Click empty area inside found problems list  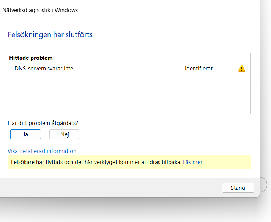[x=129, y=93]
